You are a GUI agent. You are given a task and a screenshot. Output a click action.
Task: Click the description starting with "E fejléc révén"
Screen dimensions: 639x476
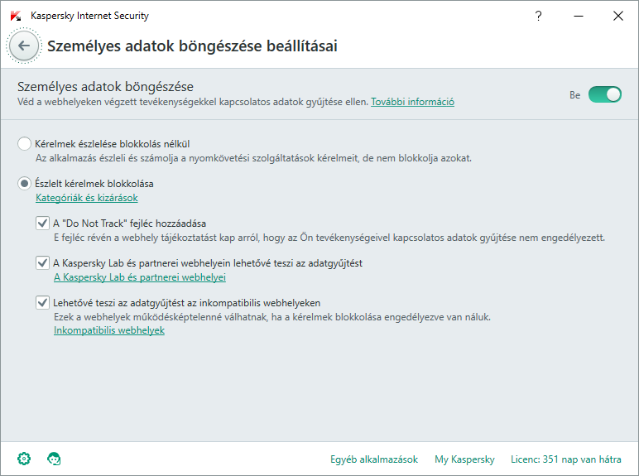tap(329, 238)
